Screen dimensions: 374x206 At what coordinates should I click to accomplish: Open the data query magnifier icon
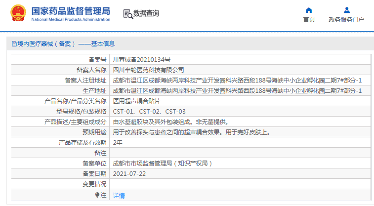tap(128, 14)
